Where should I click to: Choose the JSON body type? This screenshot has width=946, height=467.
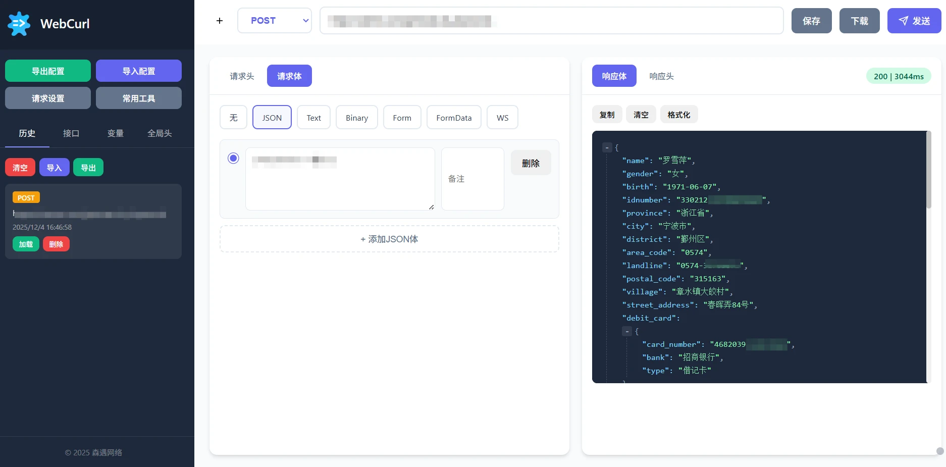(272, 117)
